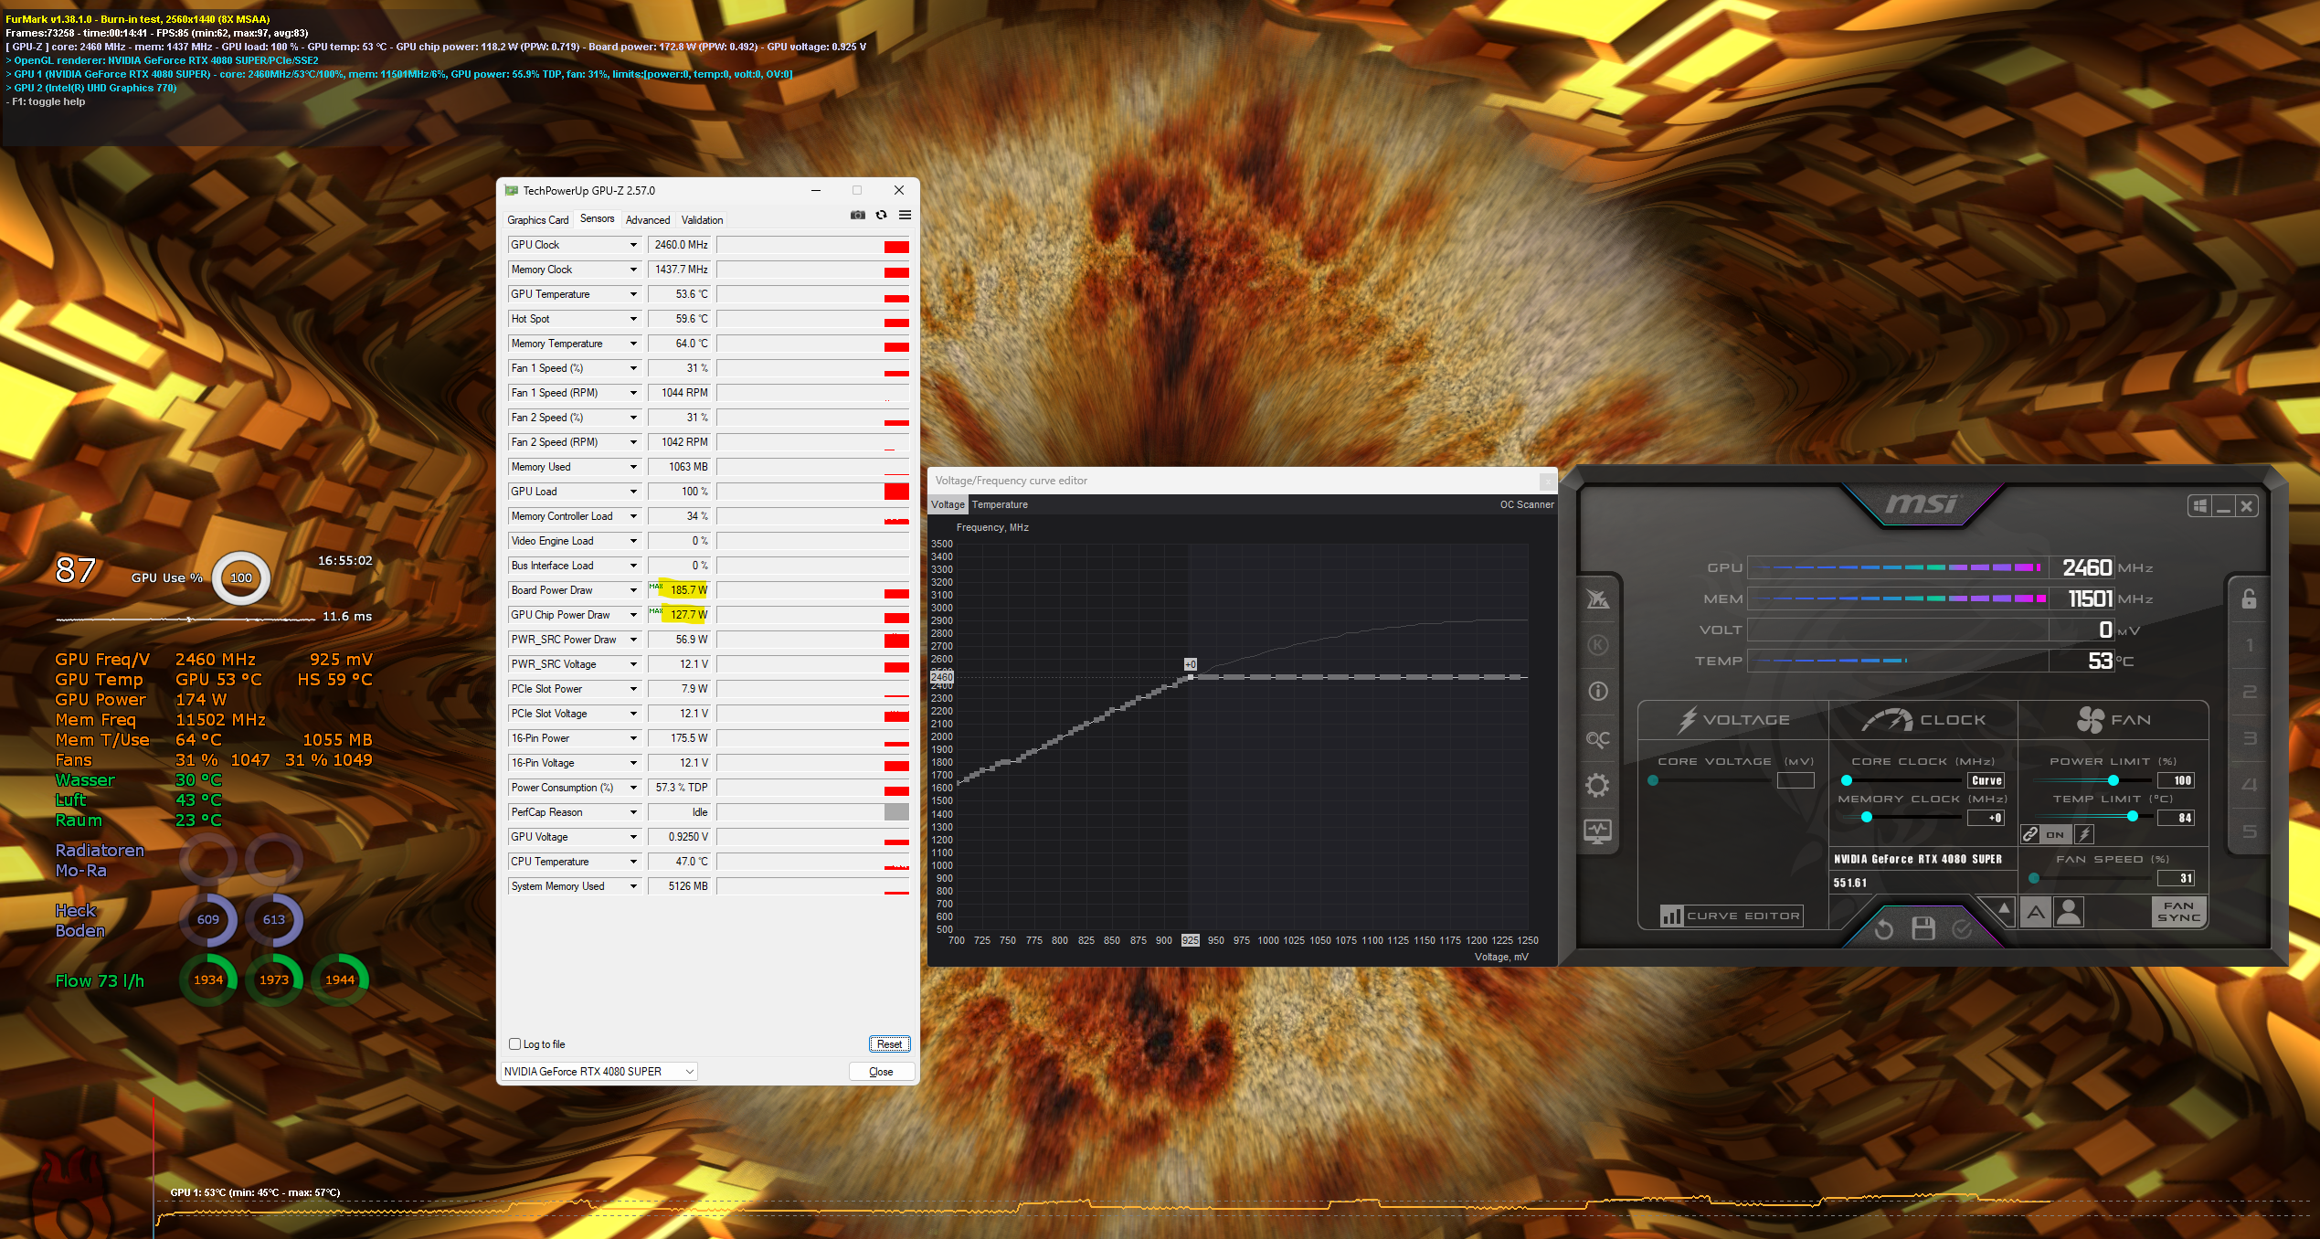The height and width of the screenshot is (1239, 2320).
Task: Click the GPU-Z Reset button
Action: pyautogui.click(x=889, y=1044)
